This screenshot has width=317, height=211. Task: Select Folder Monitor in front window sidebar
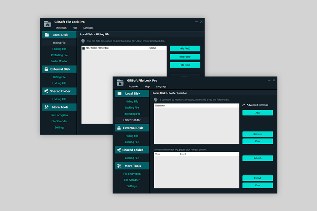point(132,120)
